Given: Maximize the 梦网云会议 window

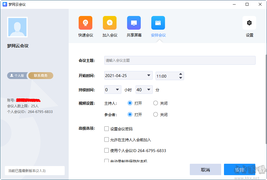Looking at the screenshot, I should [247, 5].
